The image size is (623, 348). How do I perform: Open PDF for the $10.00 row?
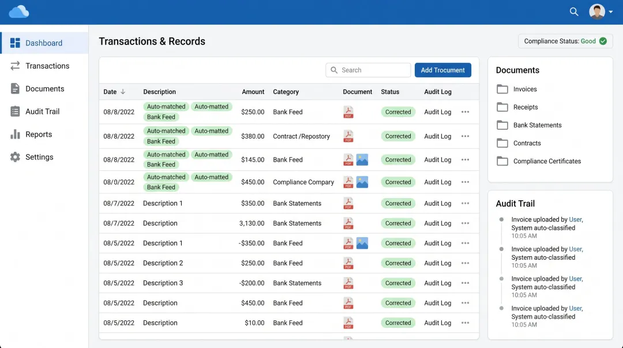[x=348, y=323]
